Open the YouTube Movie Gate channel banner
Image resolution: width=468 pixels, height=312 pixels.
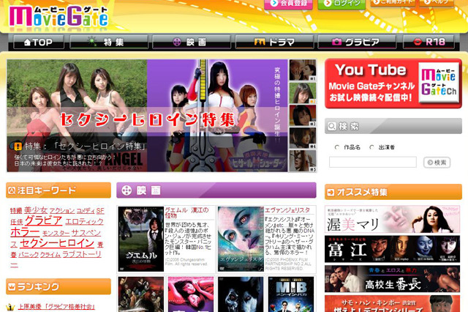tap(393, 83)
